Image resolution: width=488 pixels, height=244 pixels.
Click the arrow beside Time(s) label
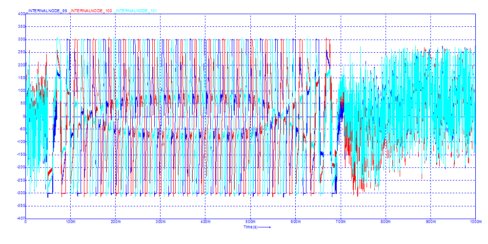pyautogui.click(x=265, y=227)
